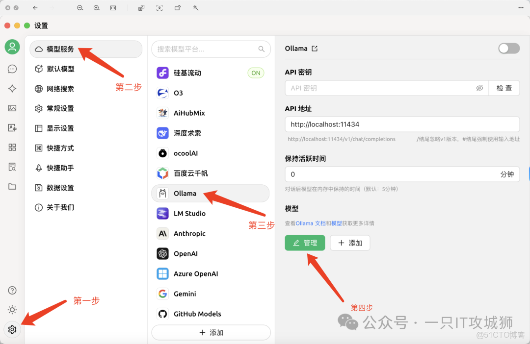
Task: Click the zoom-in icon in top toolbar
Action: 96,8
